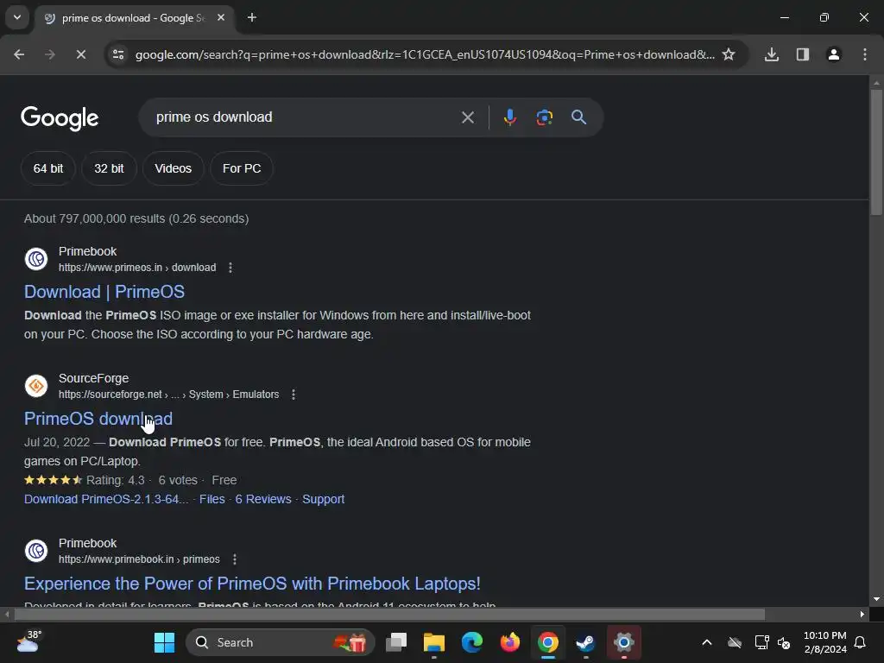Screen dimensions: 884x663
Task: Submit search with the magnifier icon
Action: tap(578, 117)
